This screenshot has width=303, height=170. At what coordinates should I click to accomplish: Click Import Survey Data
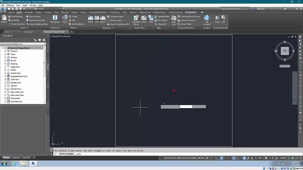pos(36,20)
